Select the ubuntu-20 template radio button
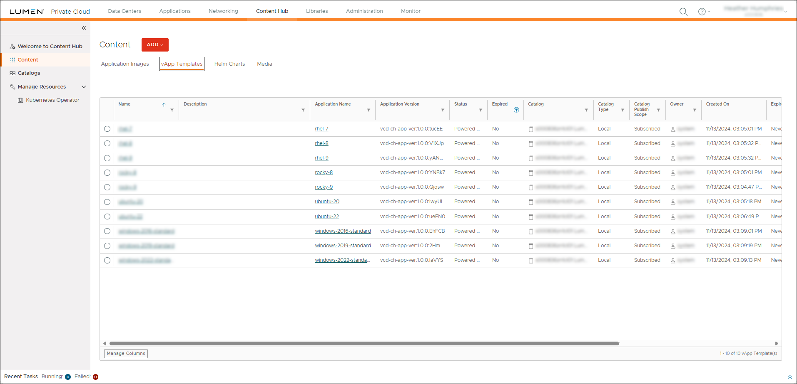This screenshot has height=384, width=797. 107,202
